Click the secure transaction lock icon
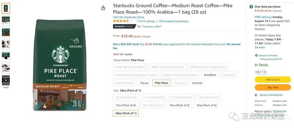This screenshot has width=294, height=129. point(256,95)
